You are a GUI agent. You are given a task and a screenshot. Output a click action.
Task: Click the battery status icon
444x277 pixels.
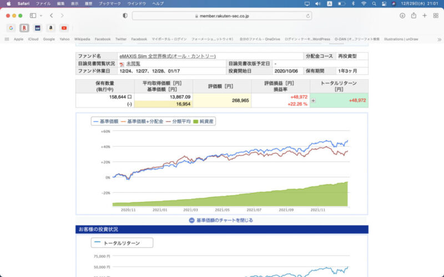point(341,4)
